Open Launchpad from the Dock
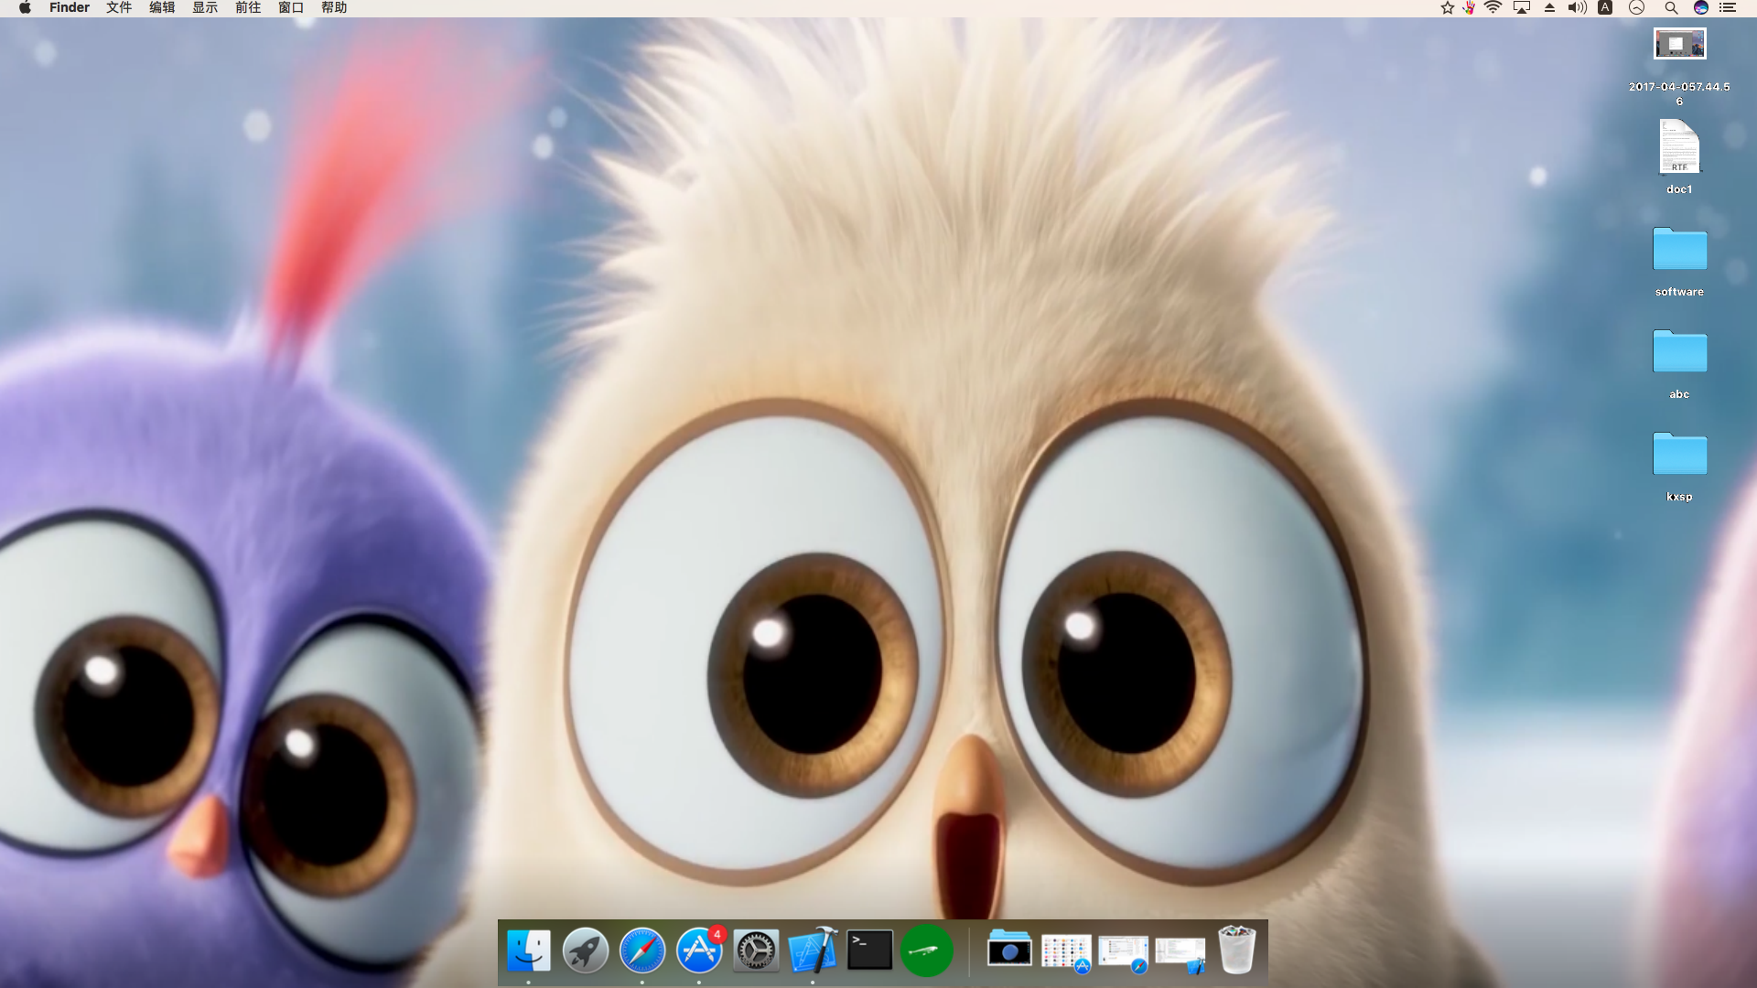 tap(586, 950)
